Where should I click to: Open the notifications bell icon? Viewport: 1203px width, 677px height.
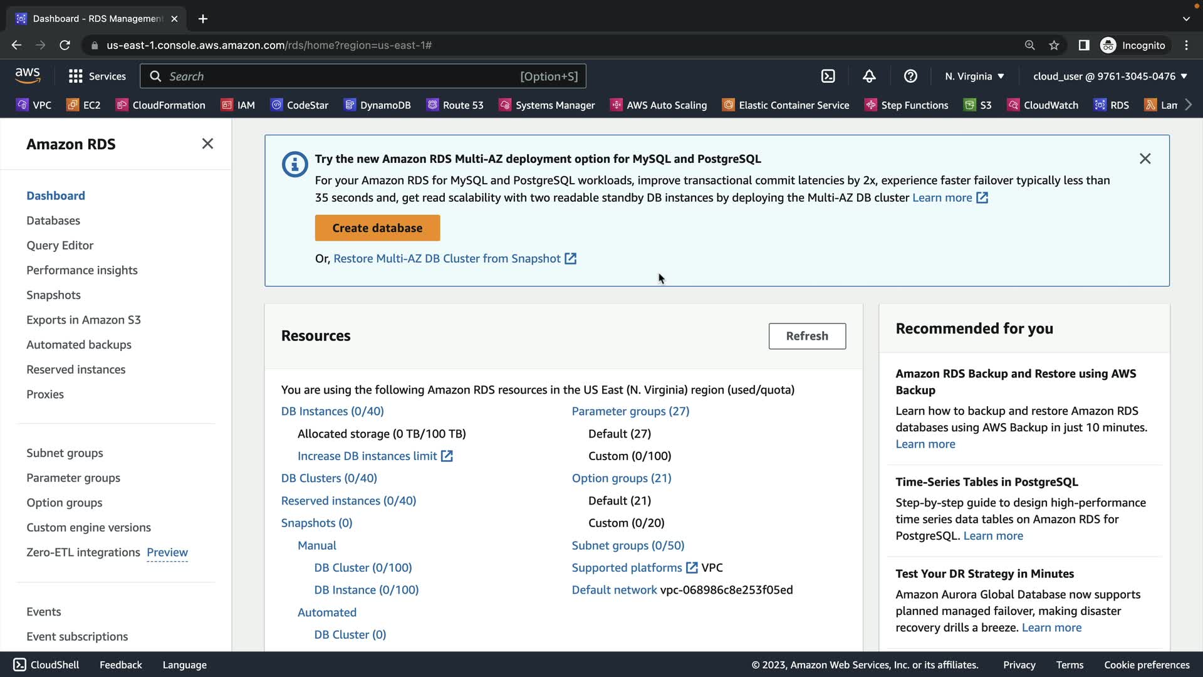click(869, 76)
